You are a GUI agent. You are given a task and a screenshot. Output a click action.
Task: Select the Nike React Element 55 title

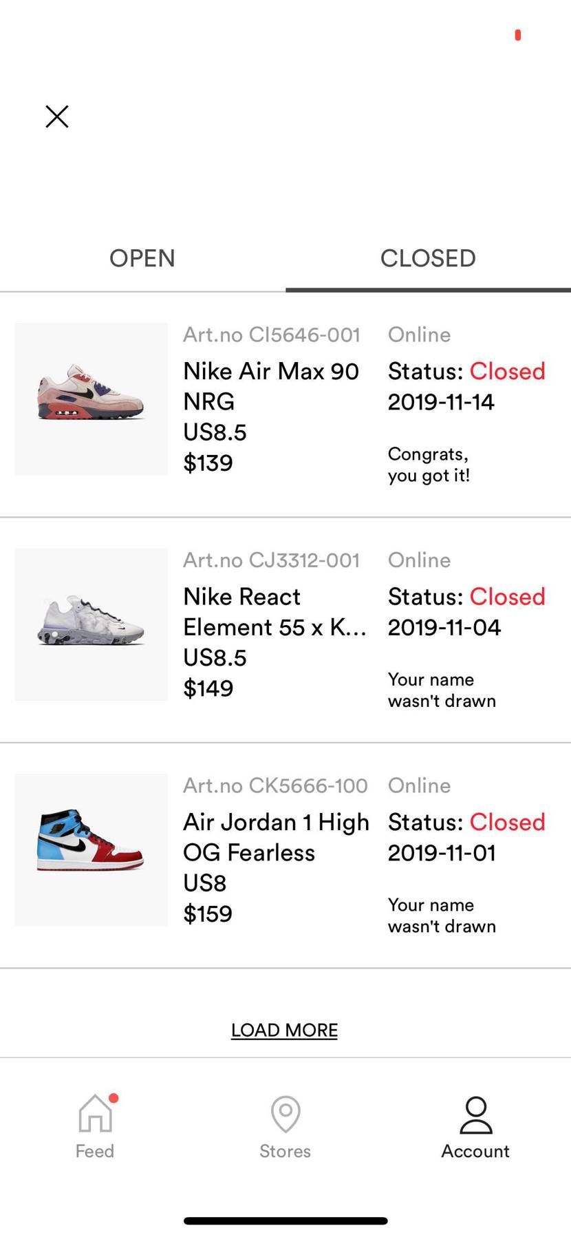(274, 611)
